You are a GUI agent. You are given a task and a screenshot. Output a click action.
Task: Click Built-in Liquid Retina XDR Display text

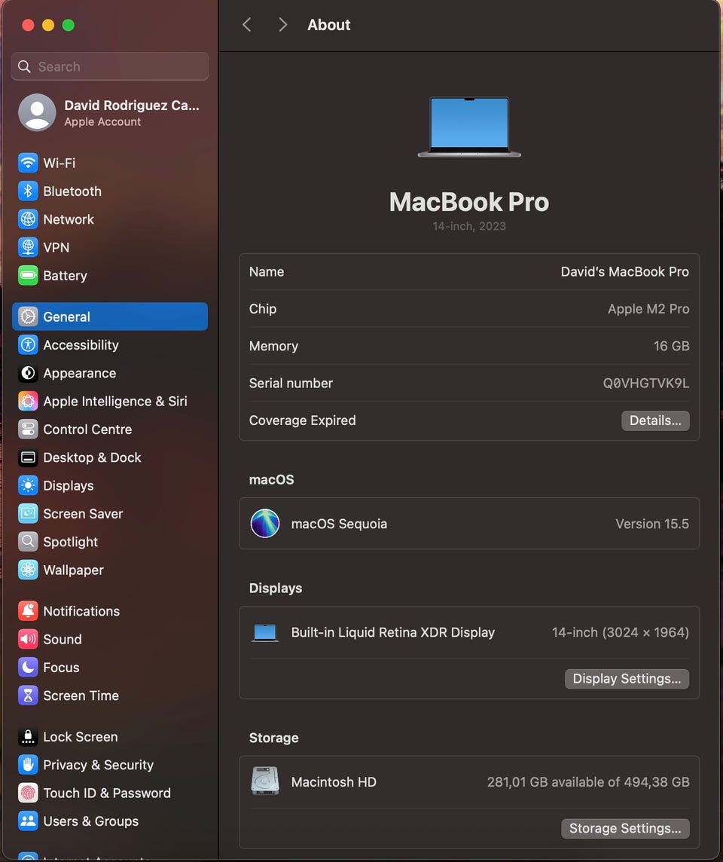pyautogui.click(x=393, y=632)
